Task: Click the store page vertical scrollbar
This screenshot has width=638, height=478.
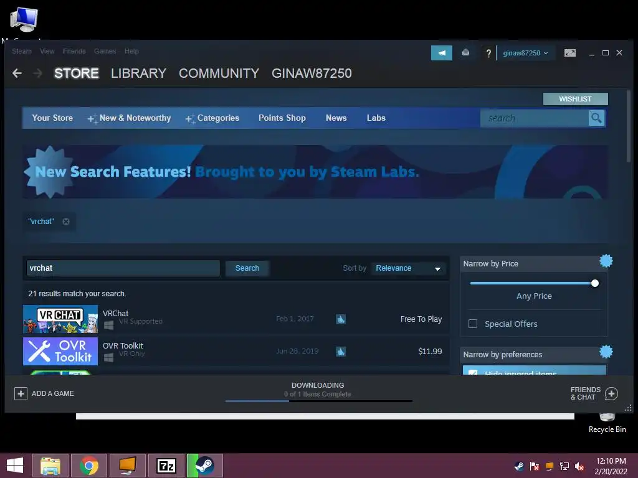Action: click(629, 126)
